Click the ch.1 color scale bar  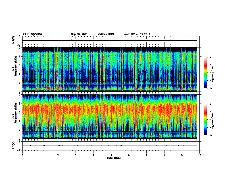[205, 73]
